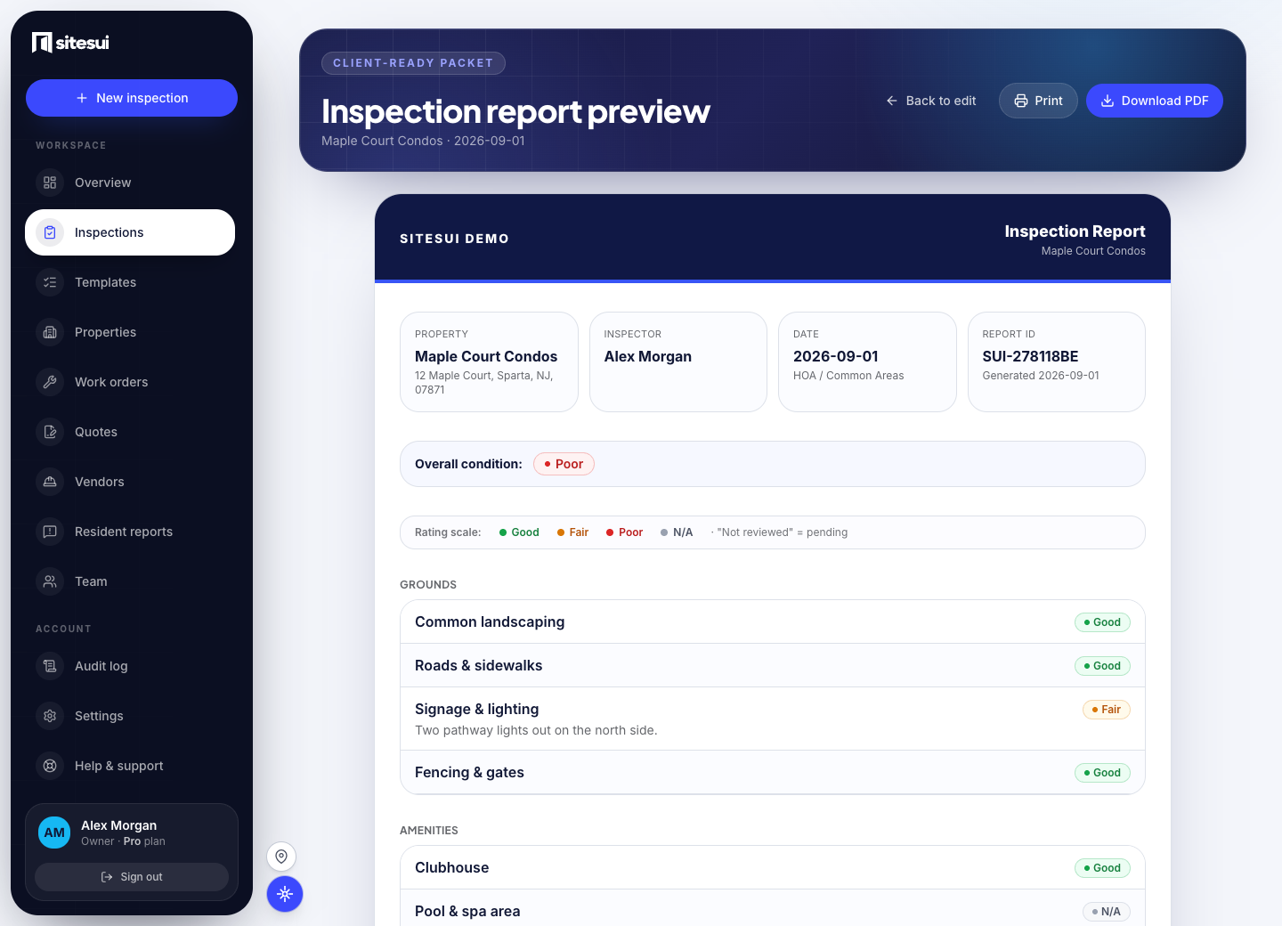Click the Inspections clipboard icon
The height and width of the screenshot is (926, 1282).
pyautogui.click(x=50, y=232)
